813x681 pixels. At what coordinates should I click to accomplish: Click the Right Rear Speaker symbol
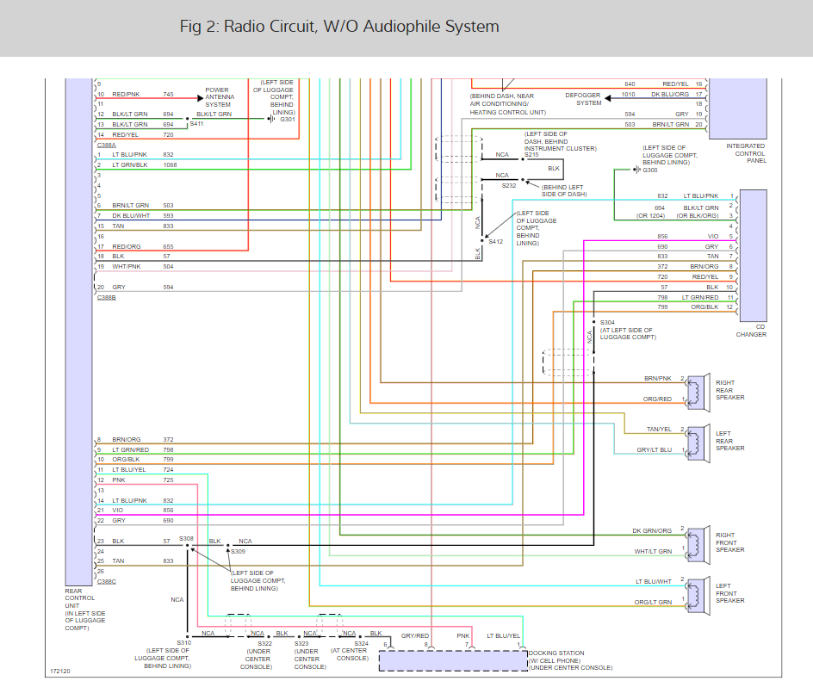(x=698, y=393)
